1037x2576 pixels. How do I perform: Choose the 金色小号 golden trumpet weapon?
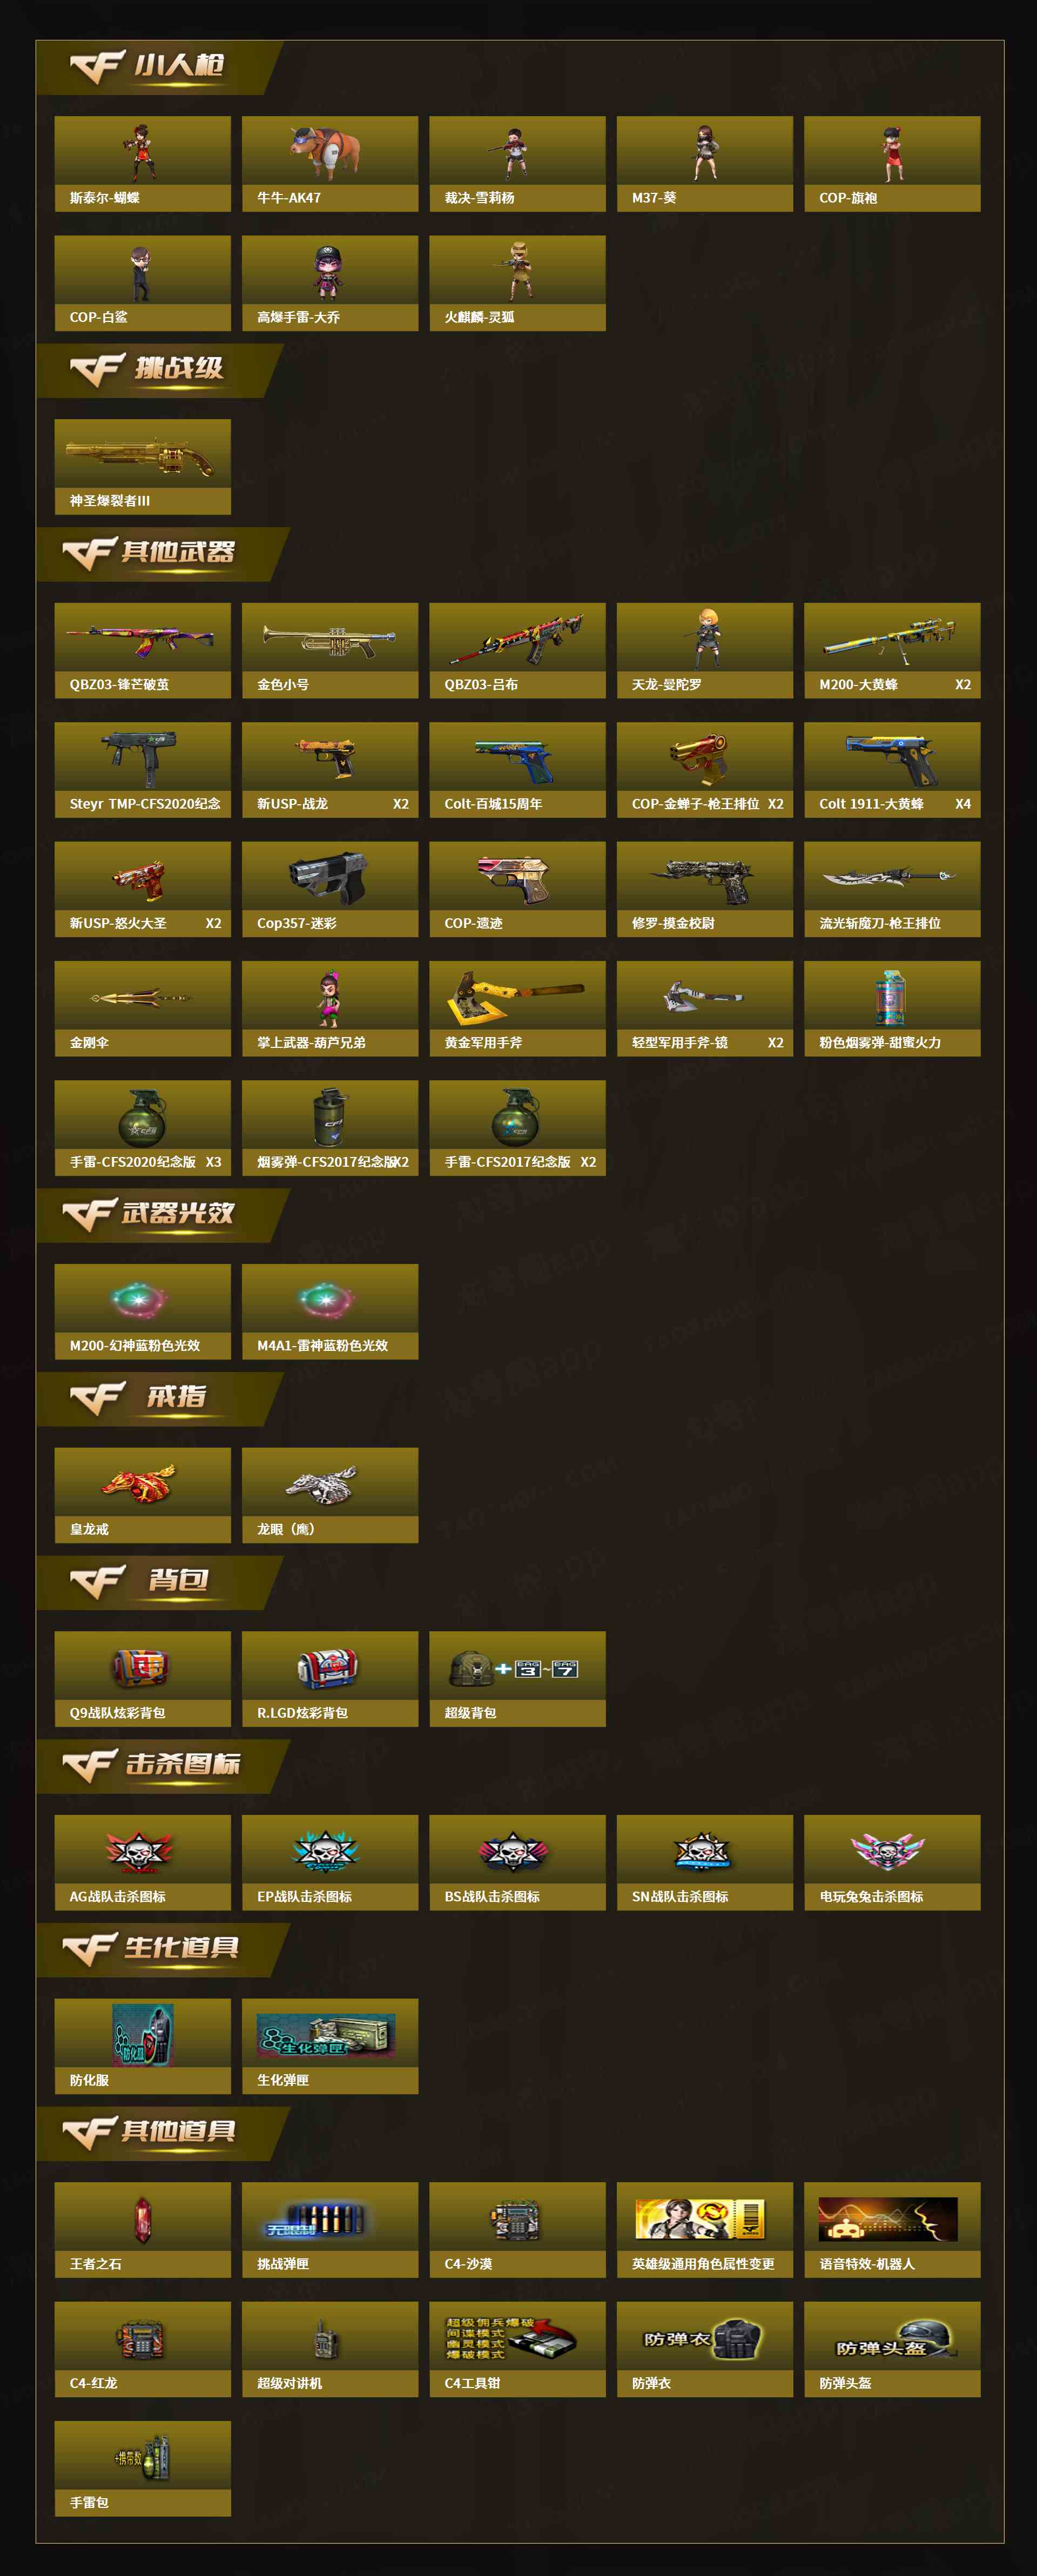click(330, 650)
